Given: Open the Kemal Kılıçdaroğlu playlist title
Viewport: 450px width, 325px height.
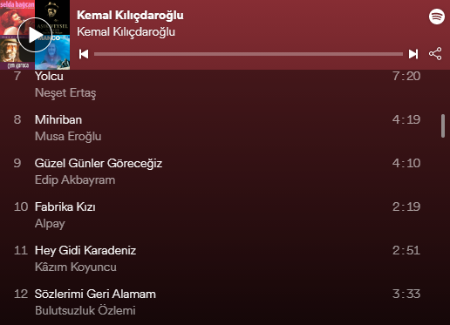Looking at the screenshot, I should click(x=130, y=15).
